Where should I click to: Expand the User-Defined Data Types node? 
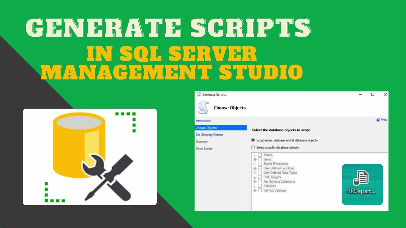(255, 173)
